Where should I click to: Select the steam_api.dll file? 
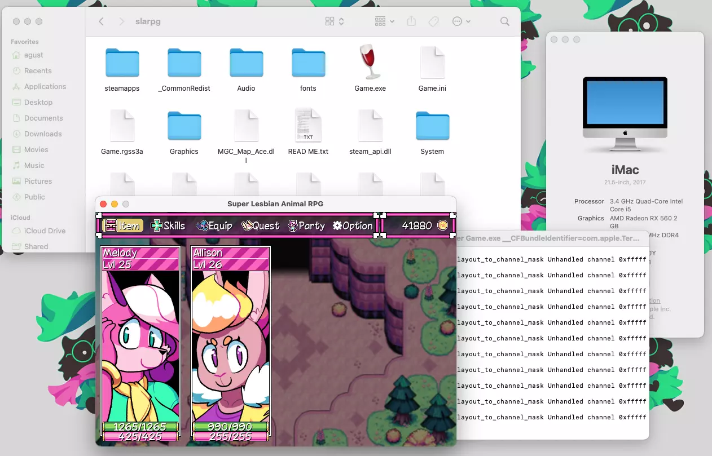370,126
